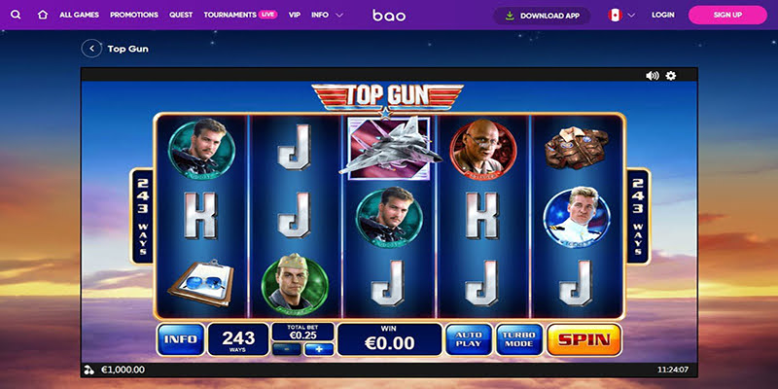This screenshot has height=389, width=778.
Task: Click the fighter jet wild symbol
Action: (390, 148)
